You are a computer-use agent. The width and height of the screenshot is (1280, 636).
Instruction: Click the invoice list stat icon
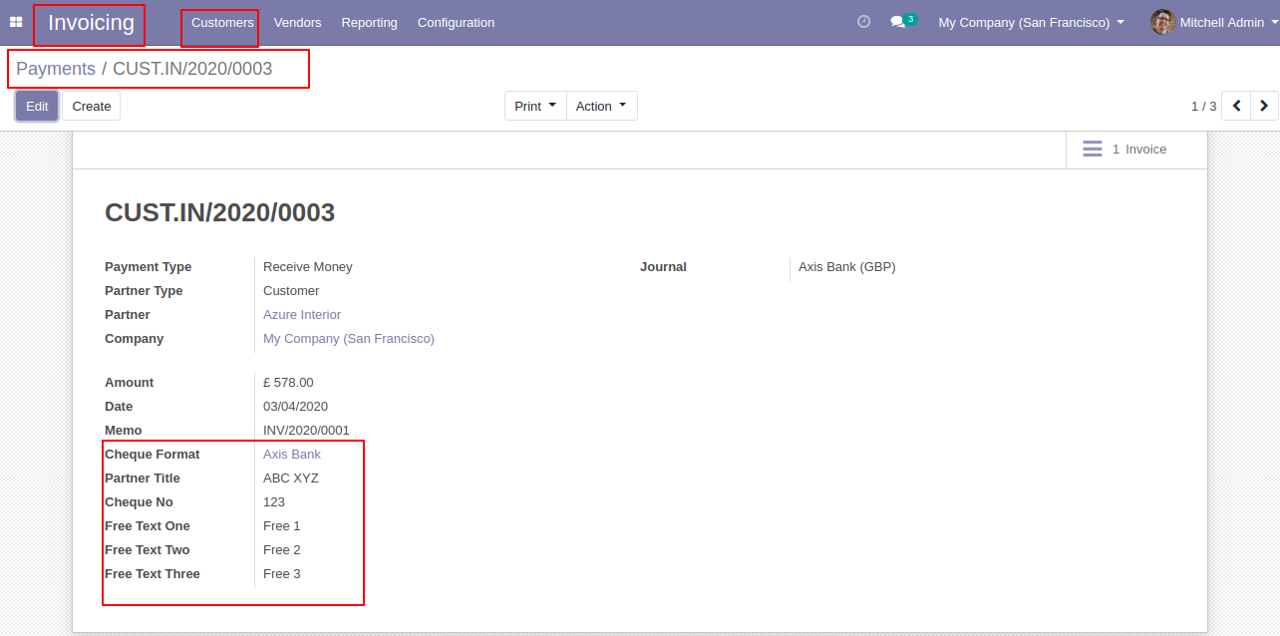coord(1093,149)
